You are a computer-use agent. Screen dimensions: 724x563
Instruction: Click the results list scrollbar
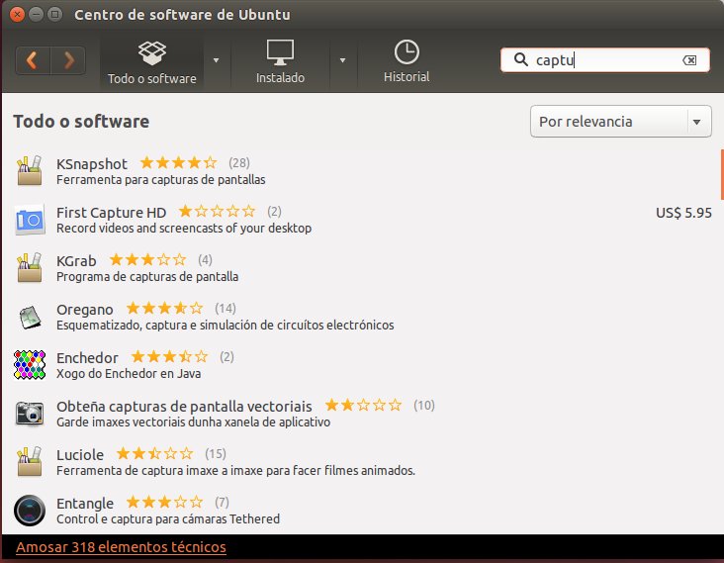(722, 174)
